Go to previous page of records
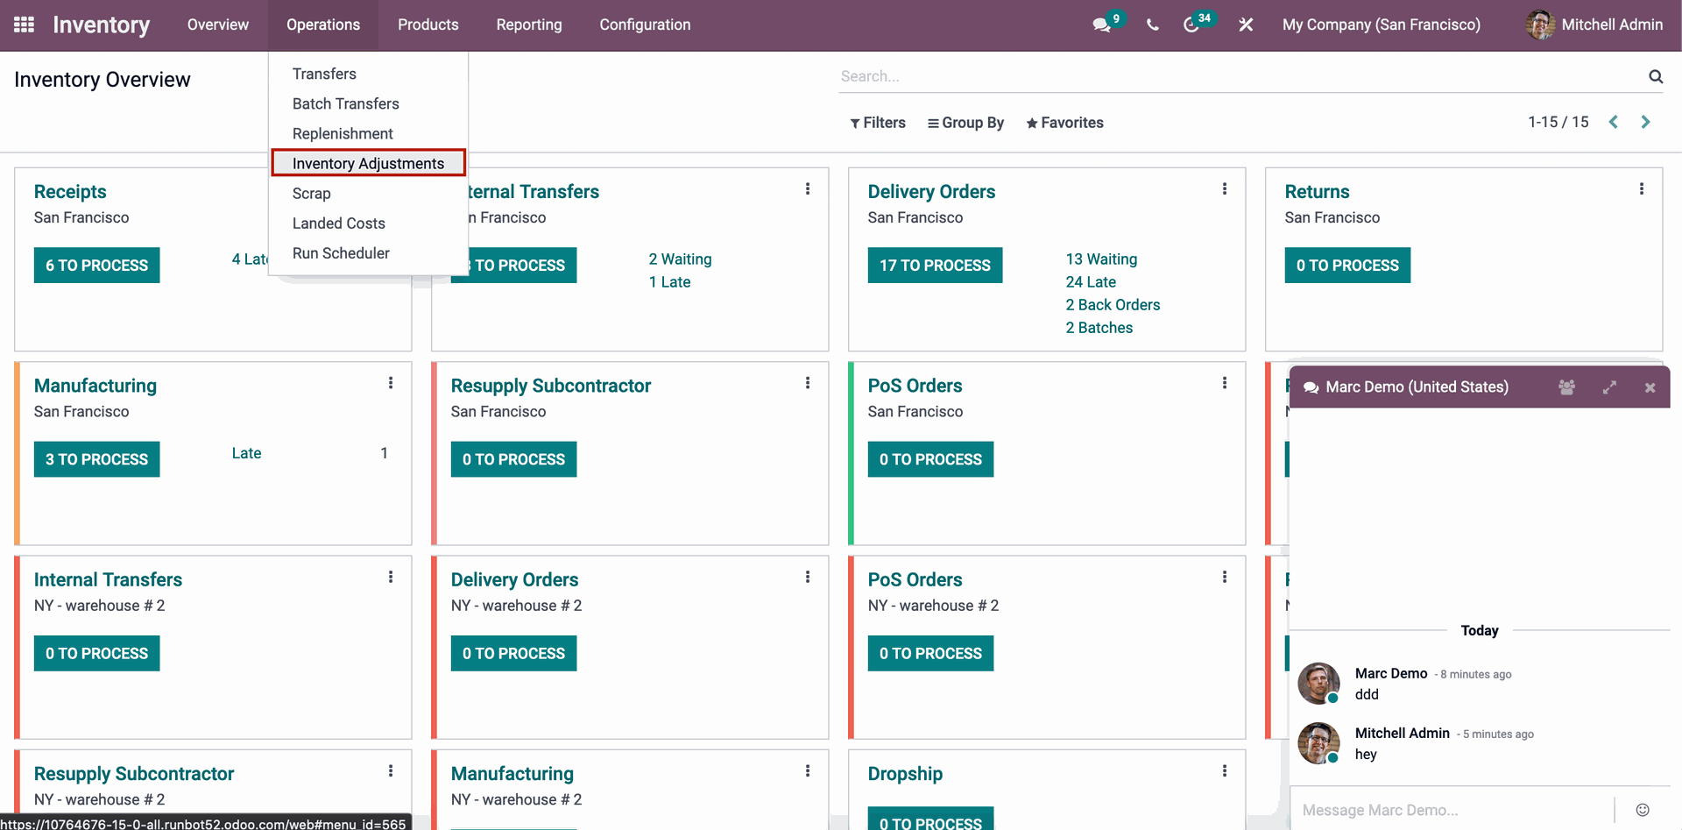The width and height of the screenshot is (1682, 830). click(x=1614, y=122)
